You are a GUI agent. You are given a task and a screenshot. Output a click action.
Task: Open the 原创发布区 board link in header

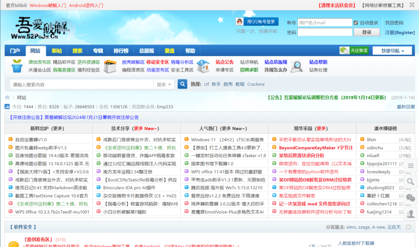point(40,62)
